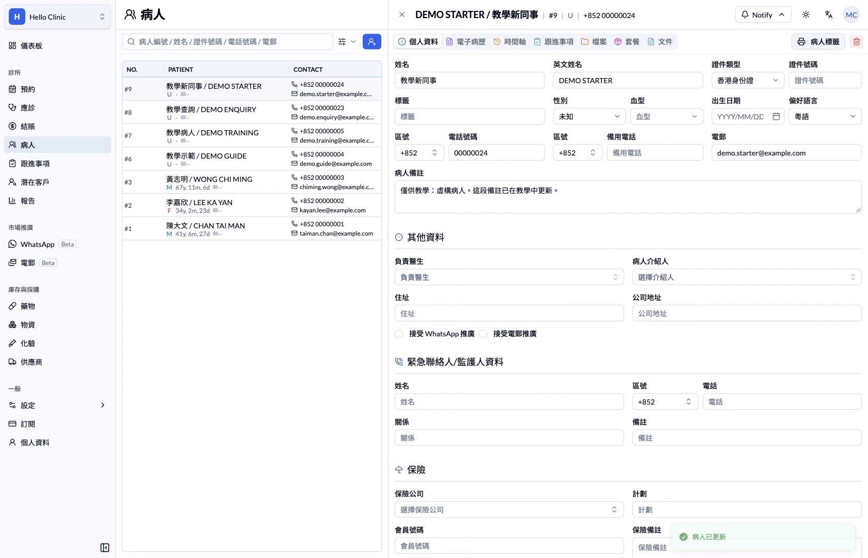
Task: Open the 選擇保險公司 dropdown
Action: click(509, 509)
